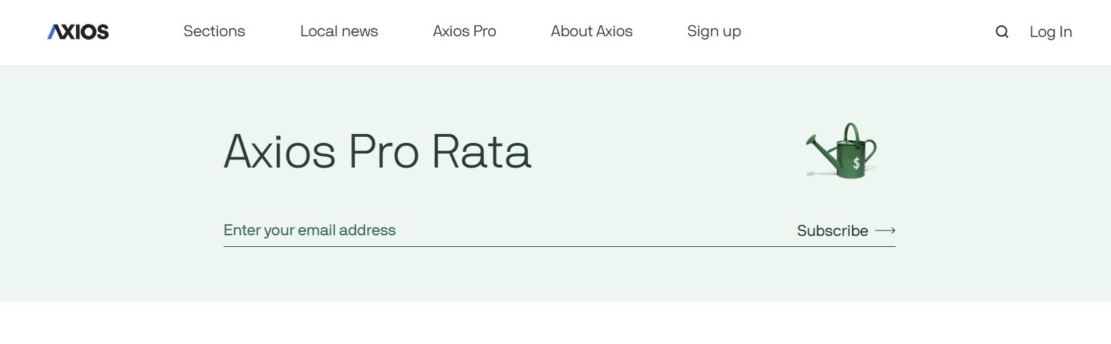Viewport: 1111px width, 344px height.
Task: Click the Subscribe button
Action: (x=846, y=230)
